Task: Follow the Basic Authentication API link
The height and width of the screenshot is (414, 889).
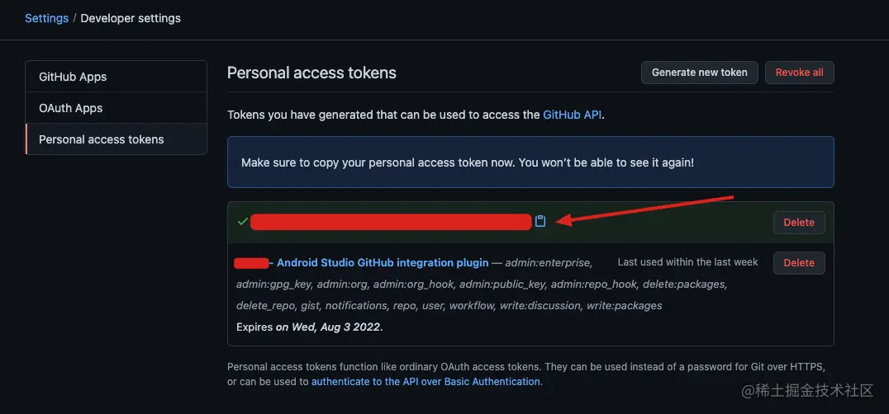Action: (x=426, y=382)
